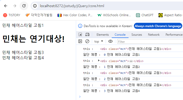Open the W3Schools Online bookmark
This screenshot has height=100, width=183.
[114, 15]
